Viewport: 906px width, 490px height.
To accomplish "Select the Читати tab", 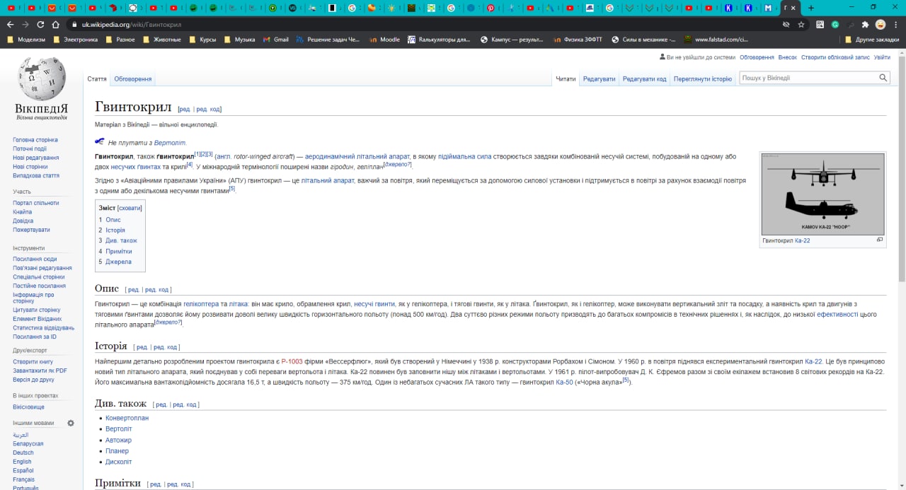I will tap(566, 78).
